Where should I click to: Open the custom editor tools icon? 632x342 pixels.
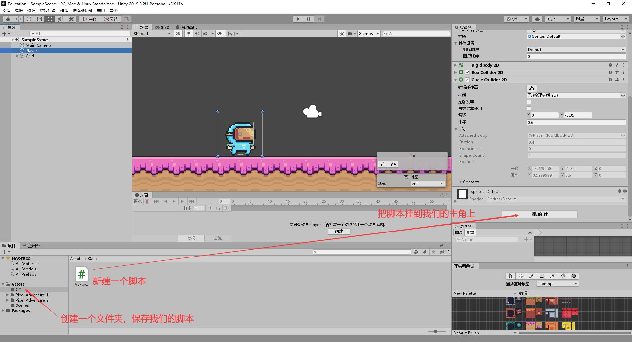pos(71,19)
